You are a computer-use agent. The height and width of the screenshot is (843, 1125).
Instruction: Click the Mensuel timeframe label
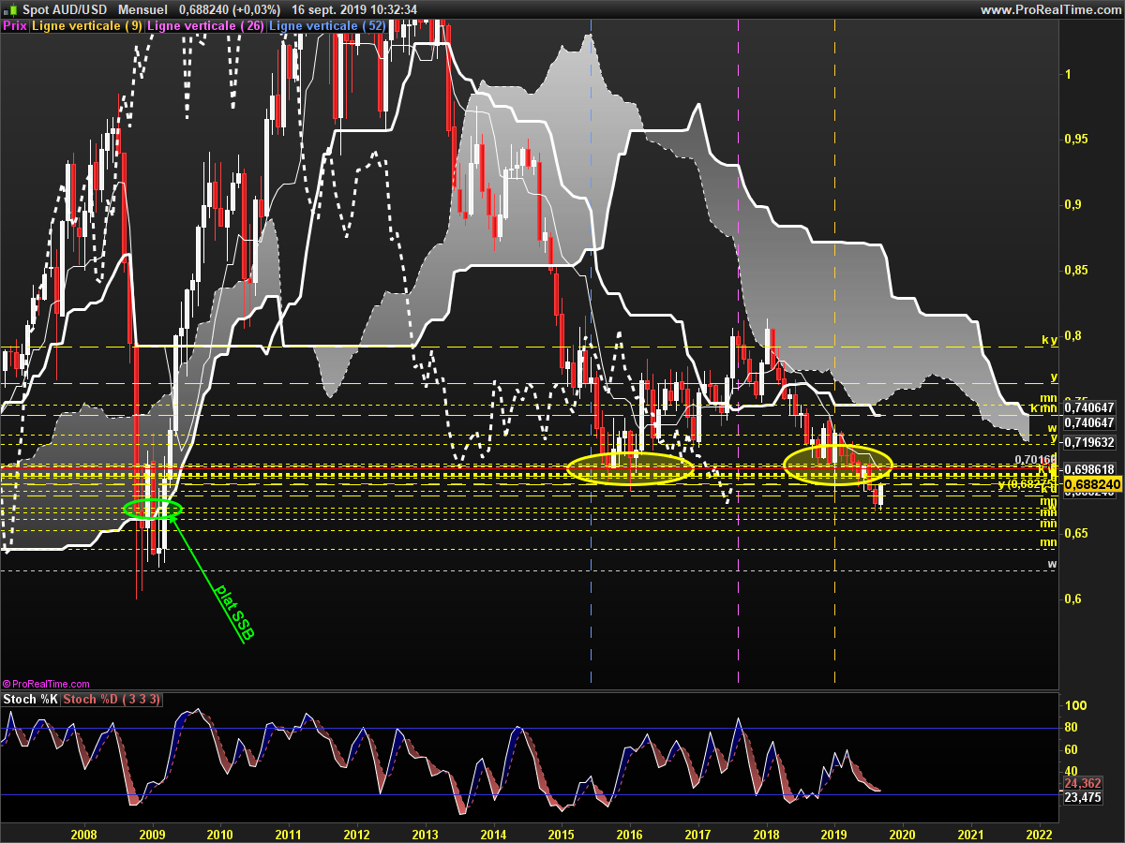[x=143, y=9]
